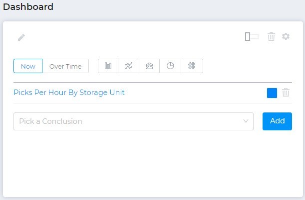The image size is (305, 200).
Task: Open Picks Per Hour By Storage Unit link
Action: [x=69, y=93]
